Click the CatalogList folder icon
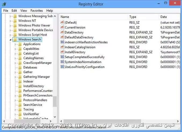The width and height of the screenshot is (182, 132). point(20,53)
